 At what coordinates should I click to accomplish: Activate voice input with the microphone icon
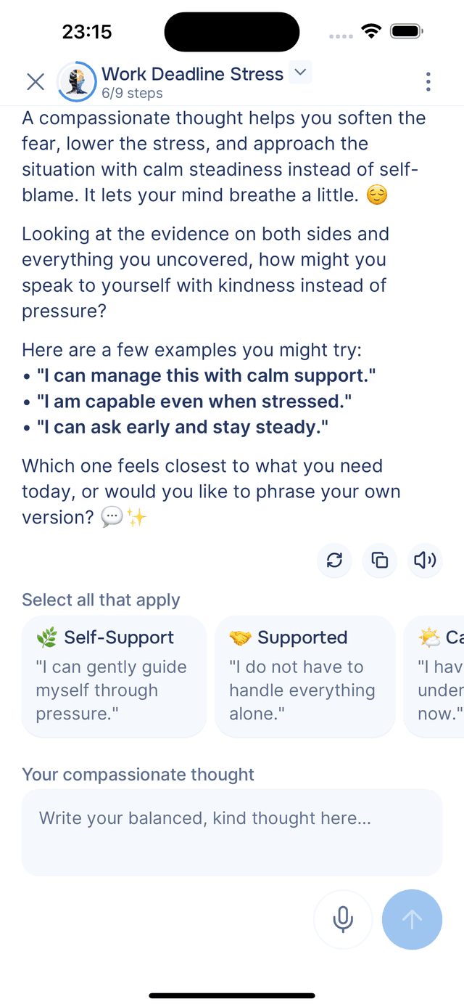coord(343,919)
